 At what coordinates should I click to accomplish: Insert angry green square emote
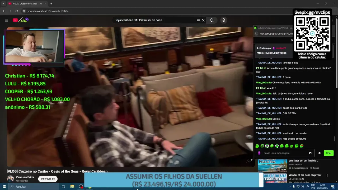point(262,146)
